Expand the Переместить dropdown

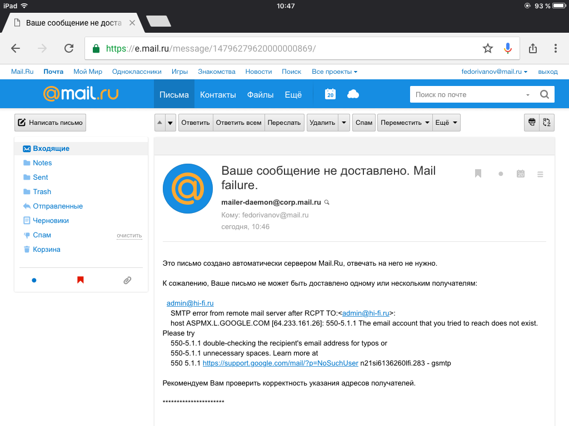click(405, 123)
